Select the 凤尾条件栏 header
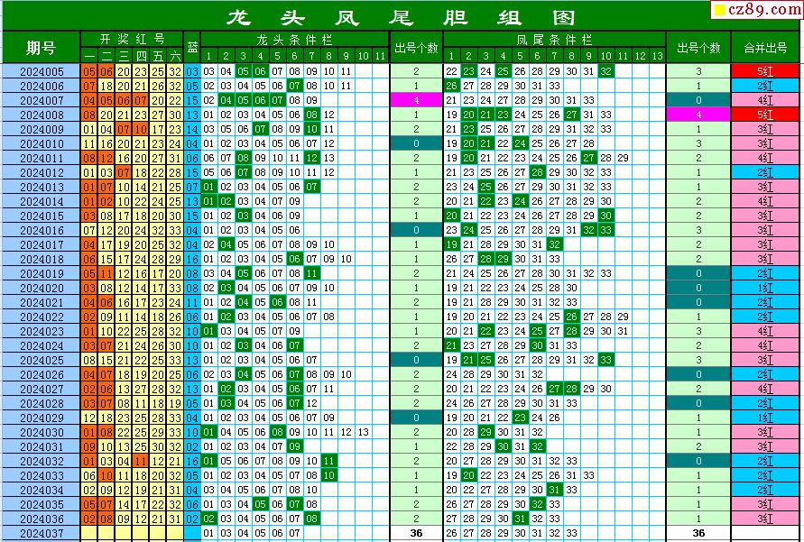This screenshot has width=804, height=542. tap(554, 39)
